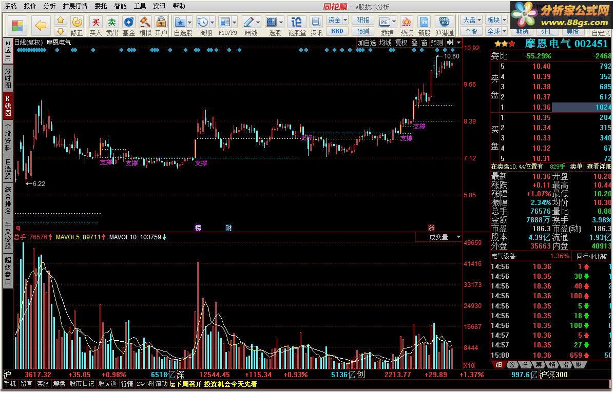Image resolution: width=614 pixels, height=393 pixels.
Task: Click the yellow down arrow button
Action: point(60,31)
